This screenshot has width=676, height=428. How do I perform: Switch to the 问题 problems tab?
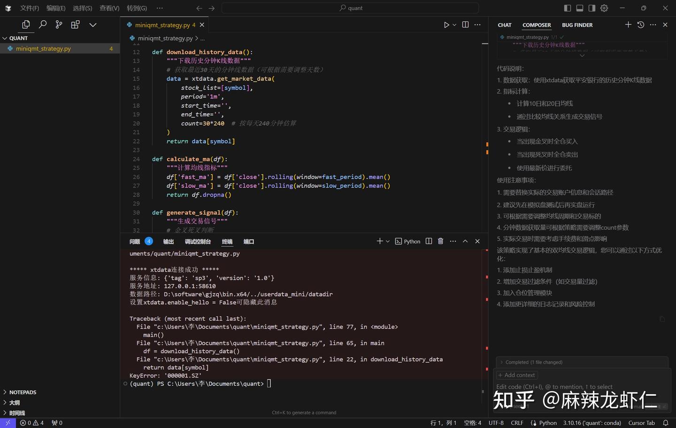pos(135,242)
